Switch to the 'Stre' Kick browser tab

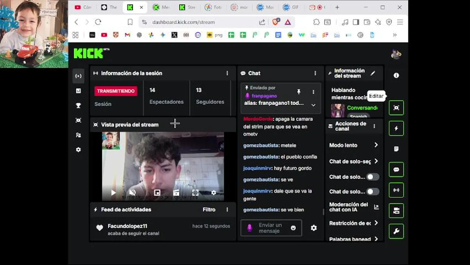[188, 7]
